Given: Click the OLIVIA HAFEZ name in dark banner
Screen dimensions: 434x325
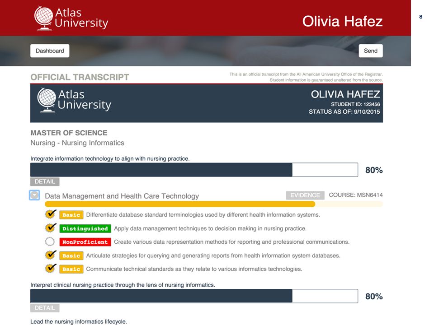Looking at the screenshot, I should (345, 94).
